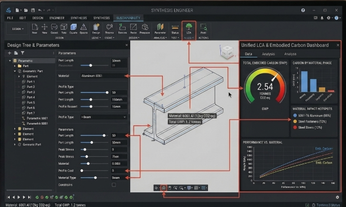346x207 pixels.
Task: Click the Synthesis Engineer app logo
Action: (8, 10)
